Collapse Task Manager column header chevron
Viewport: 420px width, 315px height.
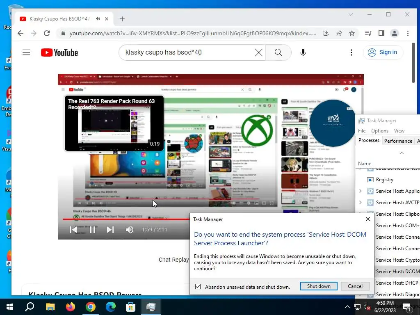pos(402,153)
